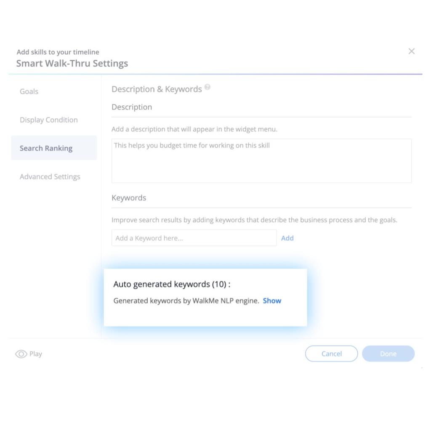Image resolution: width=431 pixels, height=431 pixels.
Task: Click the Smart Walk-Thru Settings title
Action: 72,64
